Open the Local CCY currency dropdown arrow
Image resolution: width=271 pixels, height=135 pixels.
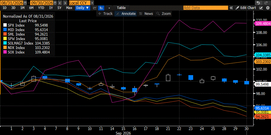(92, 3)
